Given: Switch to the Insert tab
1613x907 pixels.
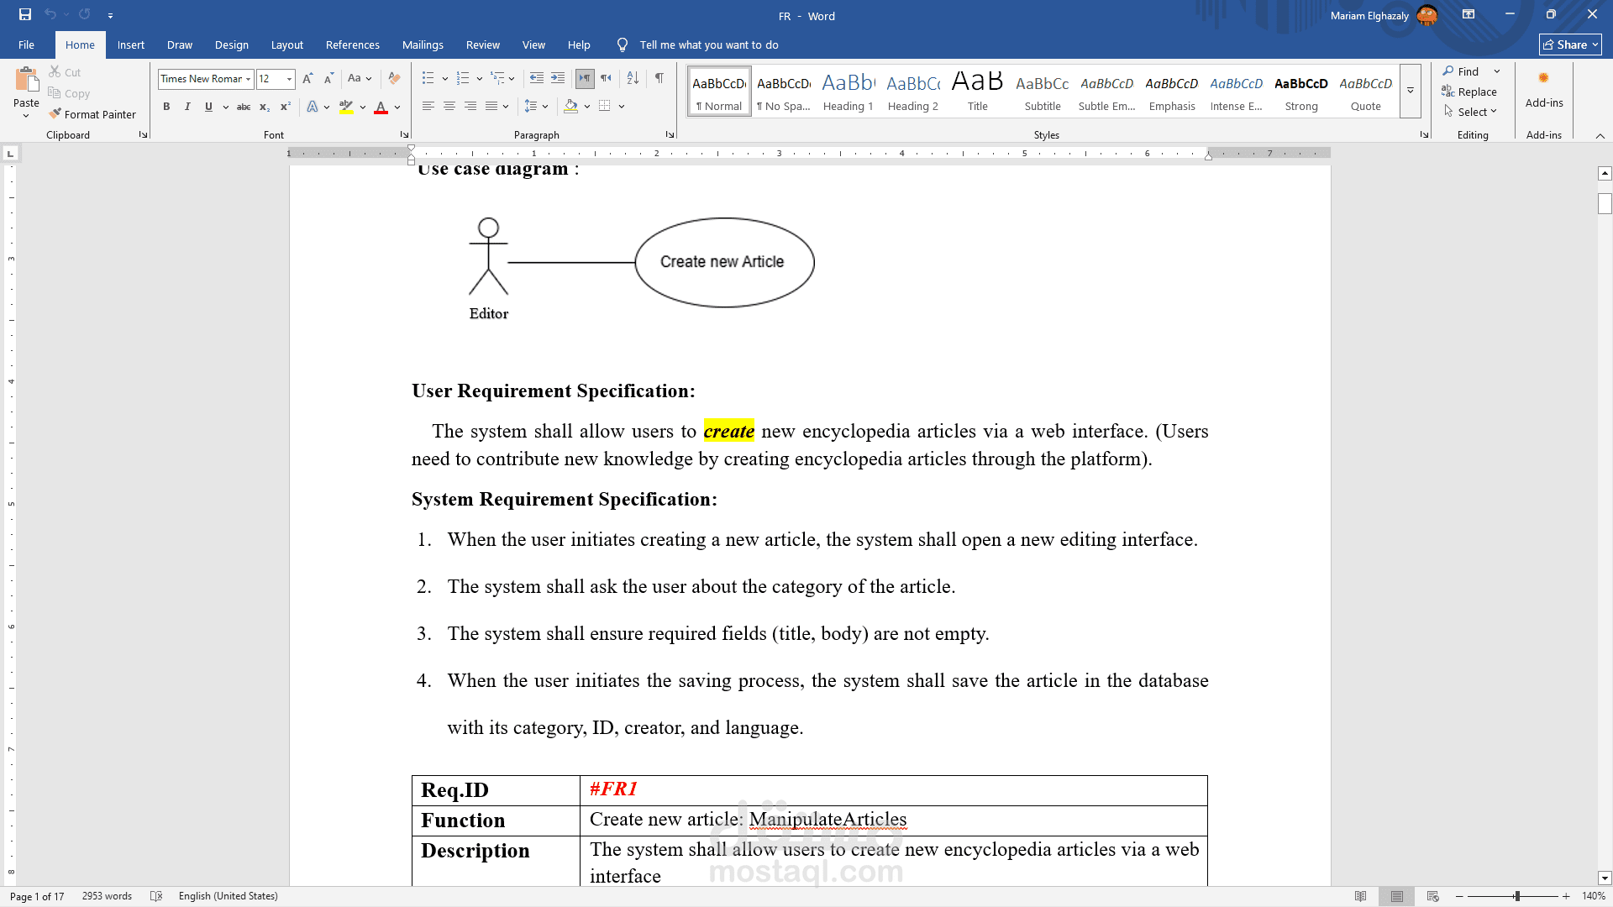Looking at the screenshot, I should click(x=130, y=45).
